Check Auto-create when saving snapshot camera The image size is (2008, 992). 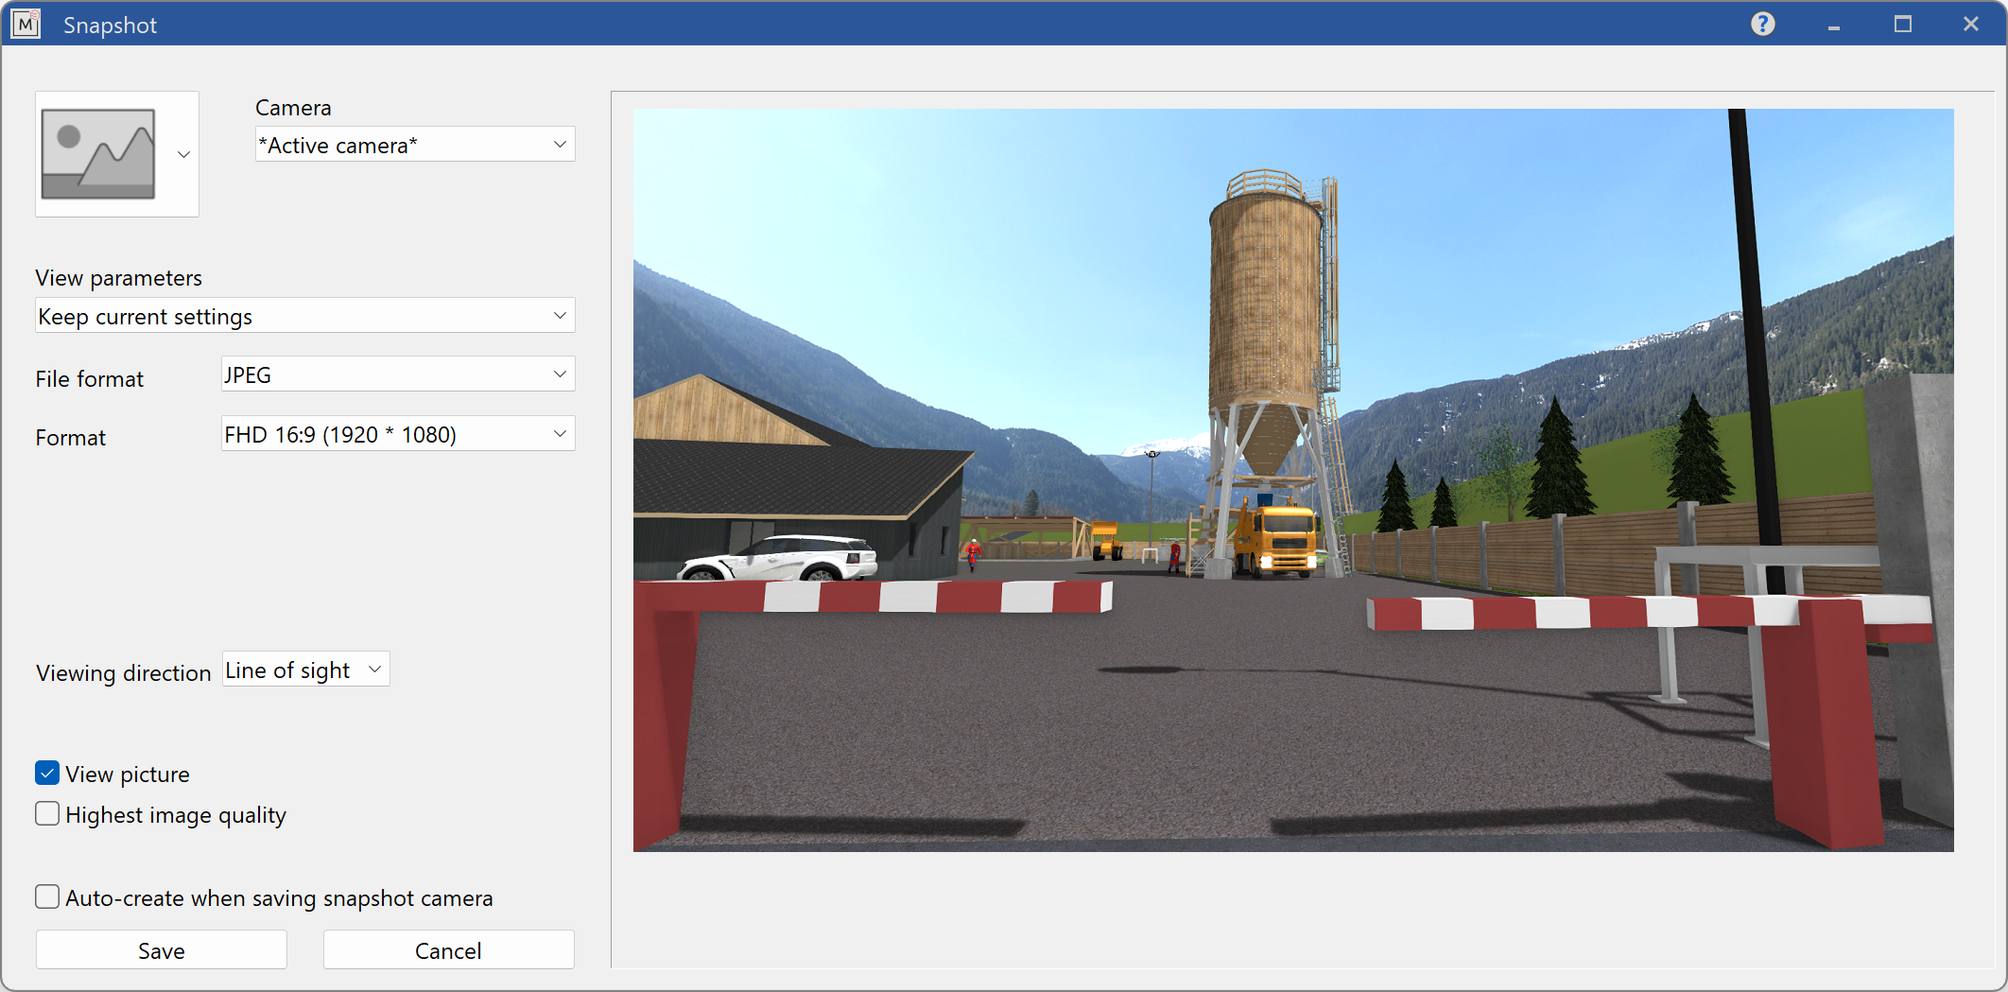tap(46, 896)
